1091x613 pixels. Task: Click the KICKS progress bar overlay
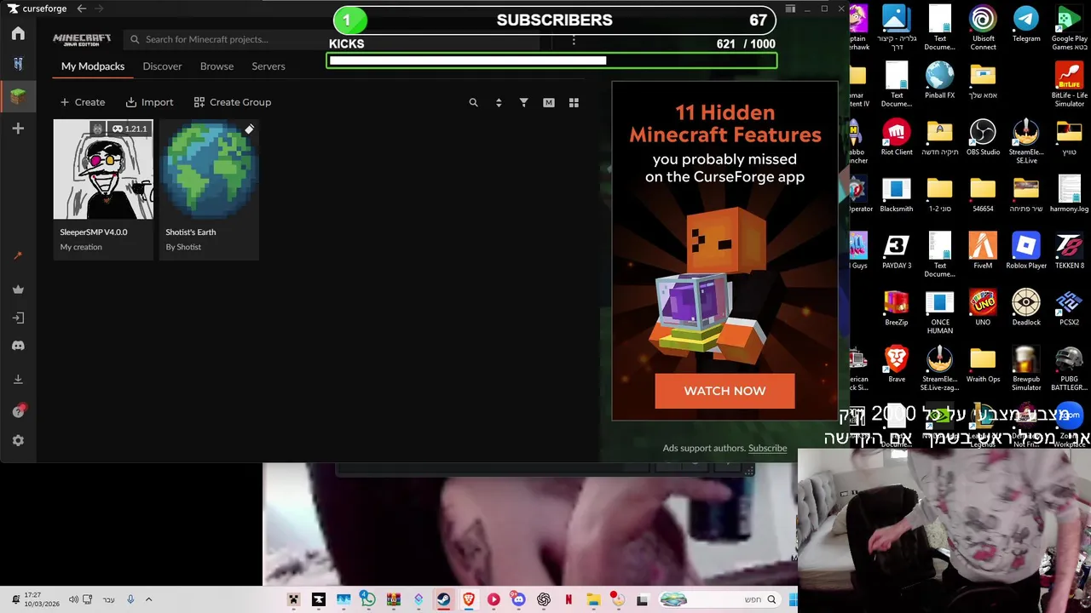(551, 60)
